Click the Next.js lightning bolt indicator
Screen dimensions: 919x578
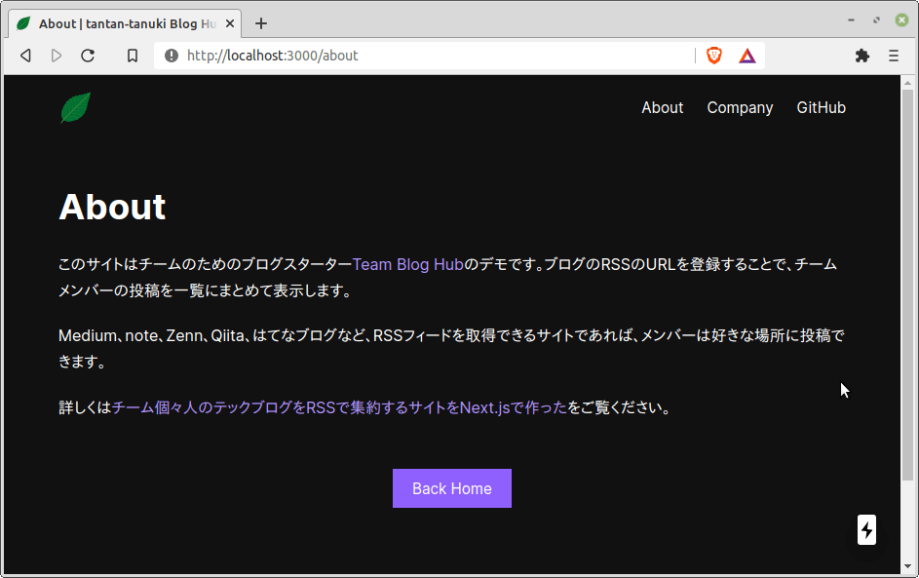pyautogui.click(x=866, y=530)
